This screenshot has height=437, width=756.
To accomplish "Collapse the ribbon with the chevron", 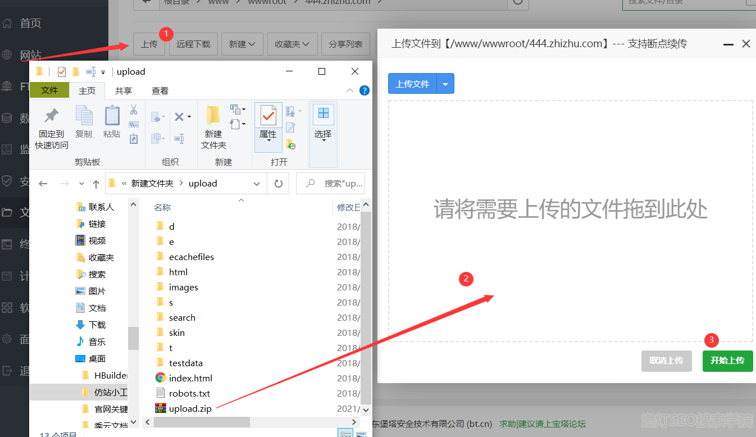I will click(x=350, y=90).
